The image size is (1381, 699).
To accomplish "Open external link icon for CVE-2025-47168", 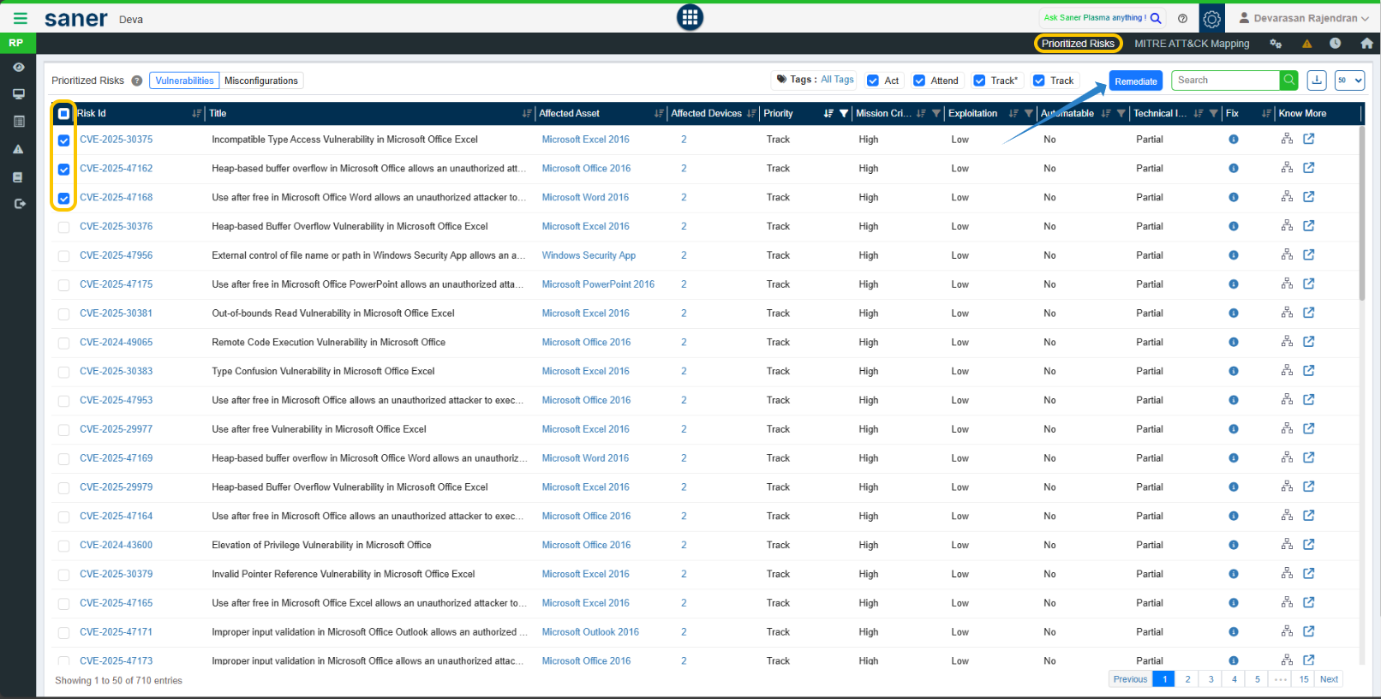I will click(1309, 197).
